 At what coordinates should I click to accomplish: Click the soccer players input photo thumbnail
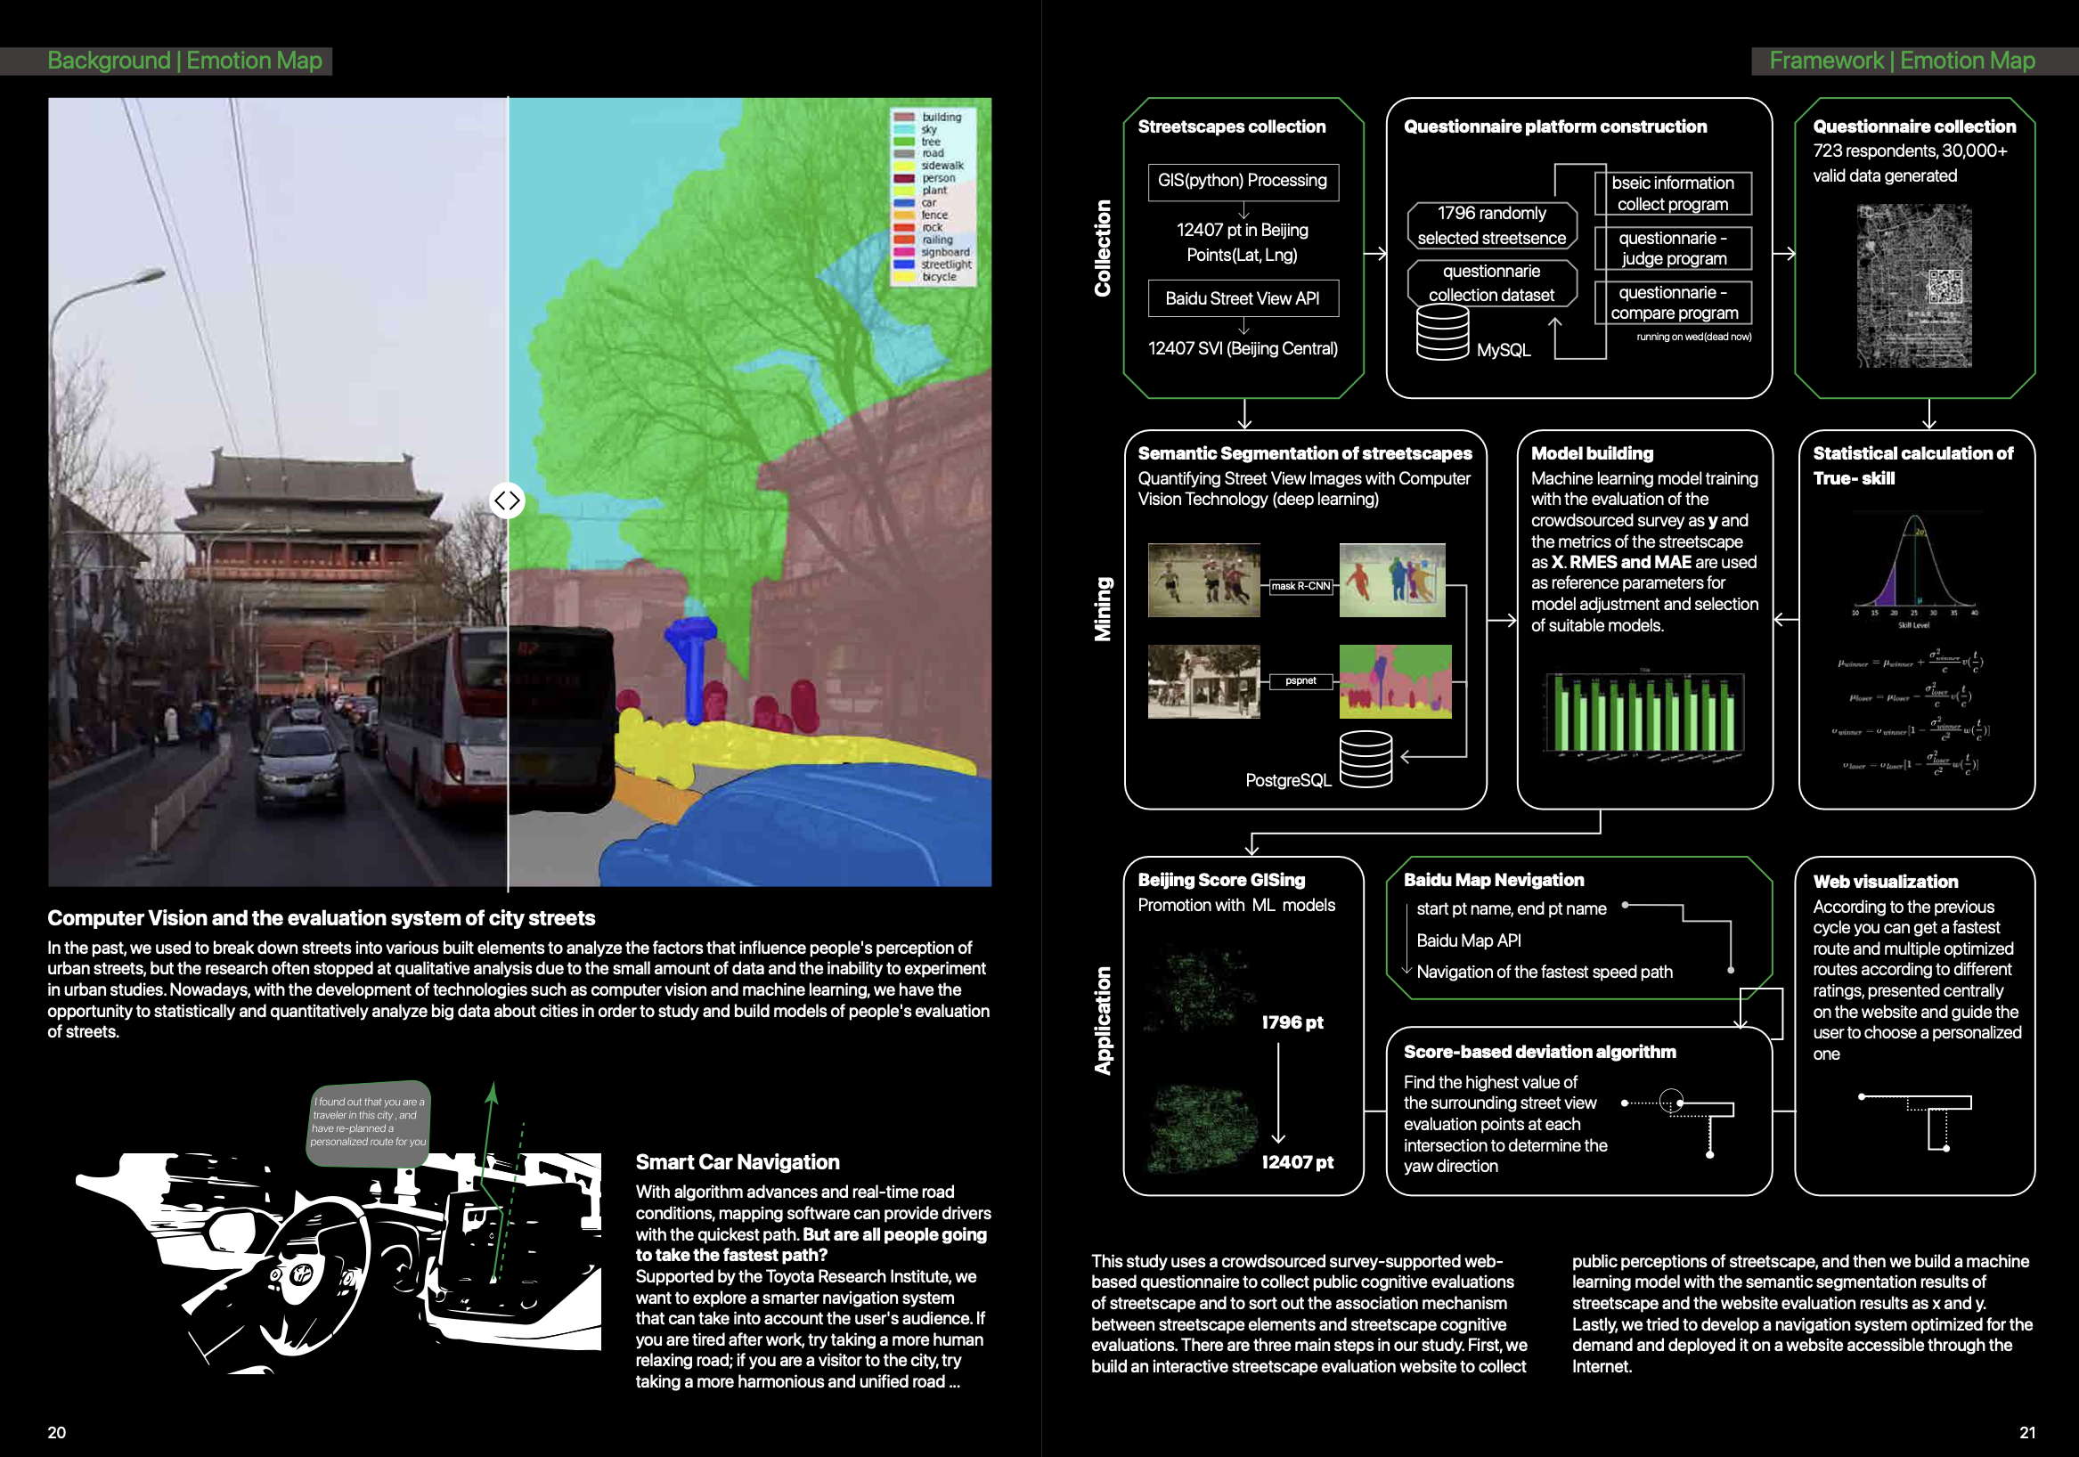point(1203,581)
